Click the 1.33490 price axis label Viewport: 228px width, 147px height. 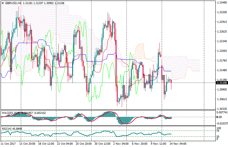[x=222, y=3]
